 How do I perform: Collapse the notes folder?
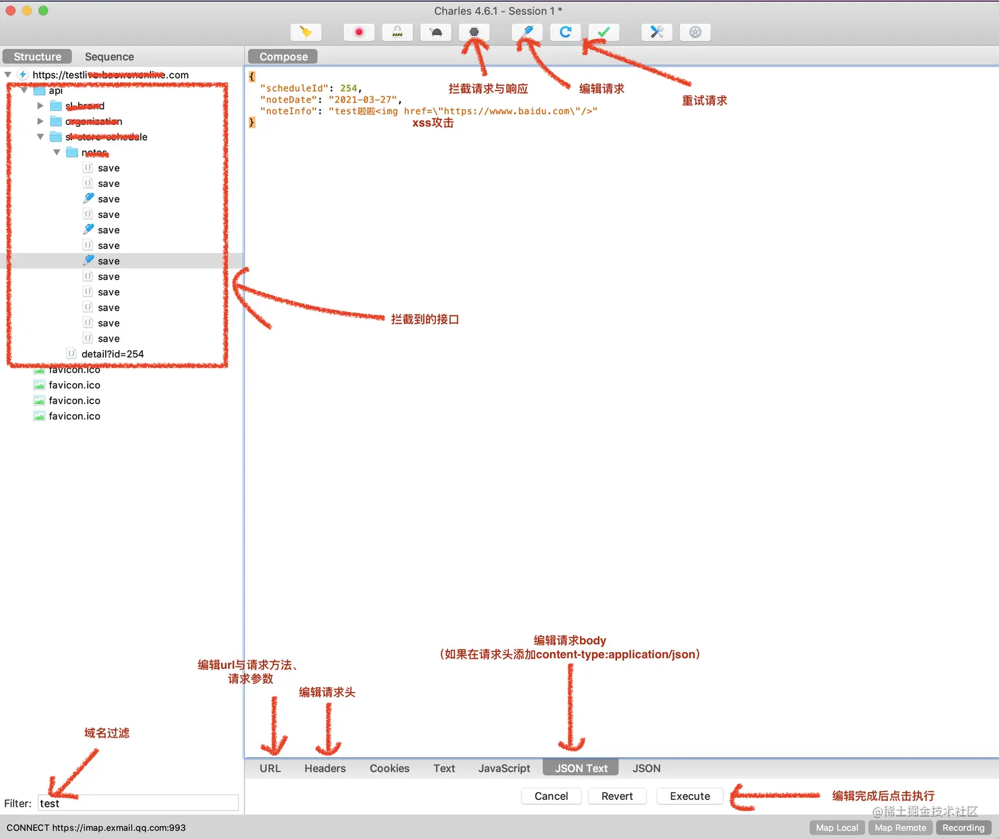(57, 152)
